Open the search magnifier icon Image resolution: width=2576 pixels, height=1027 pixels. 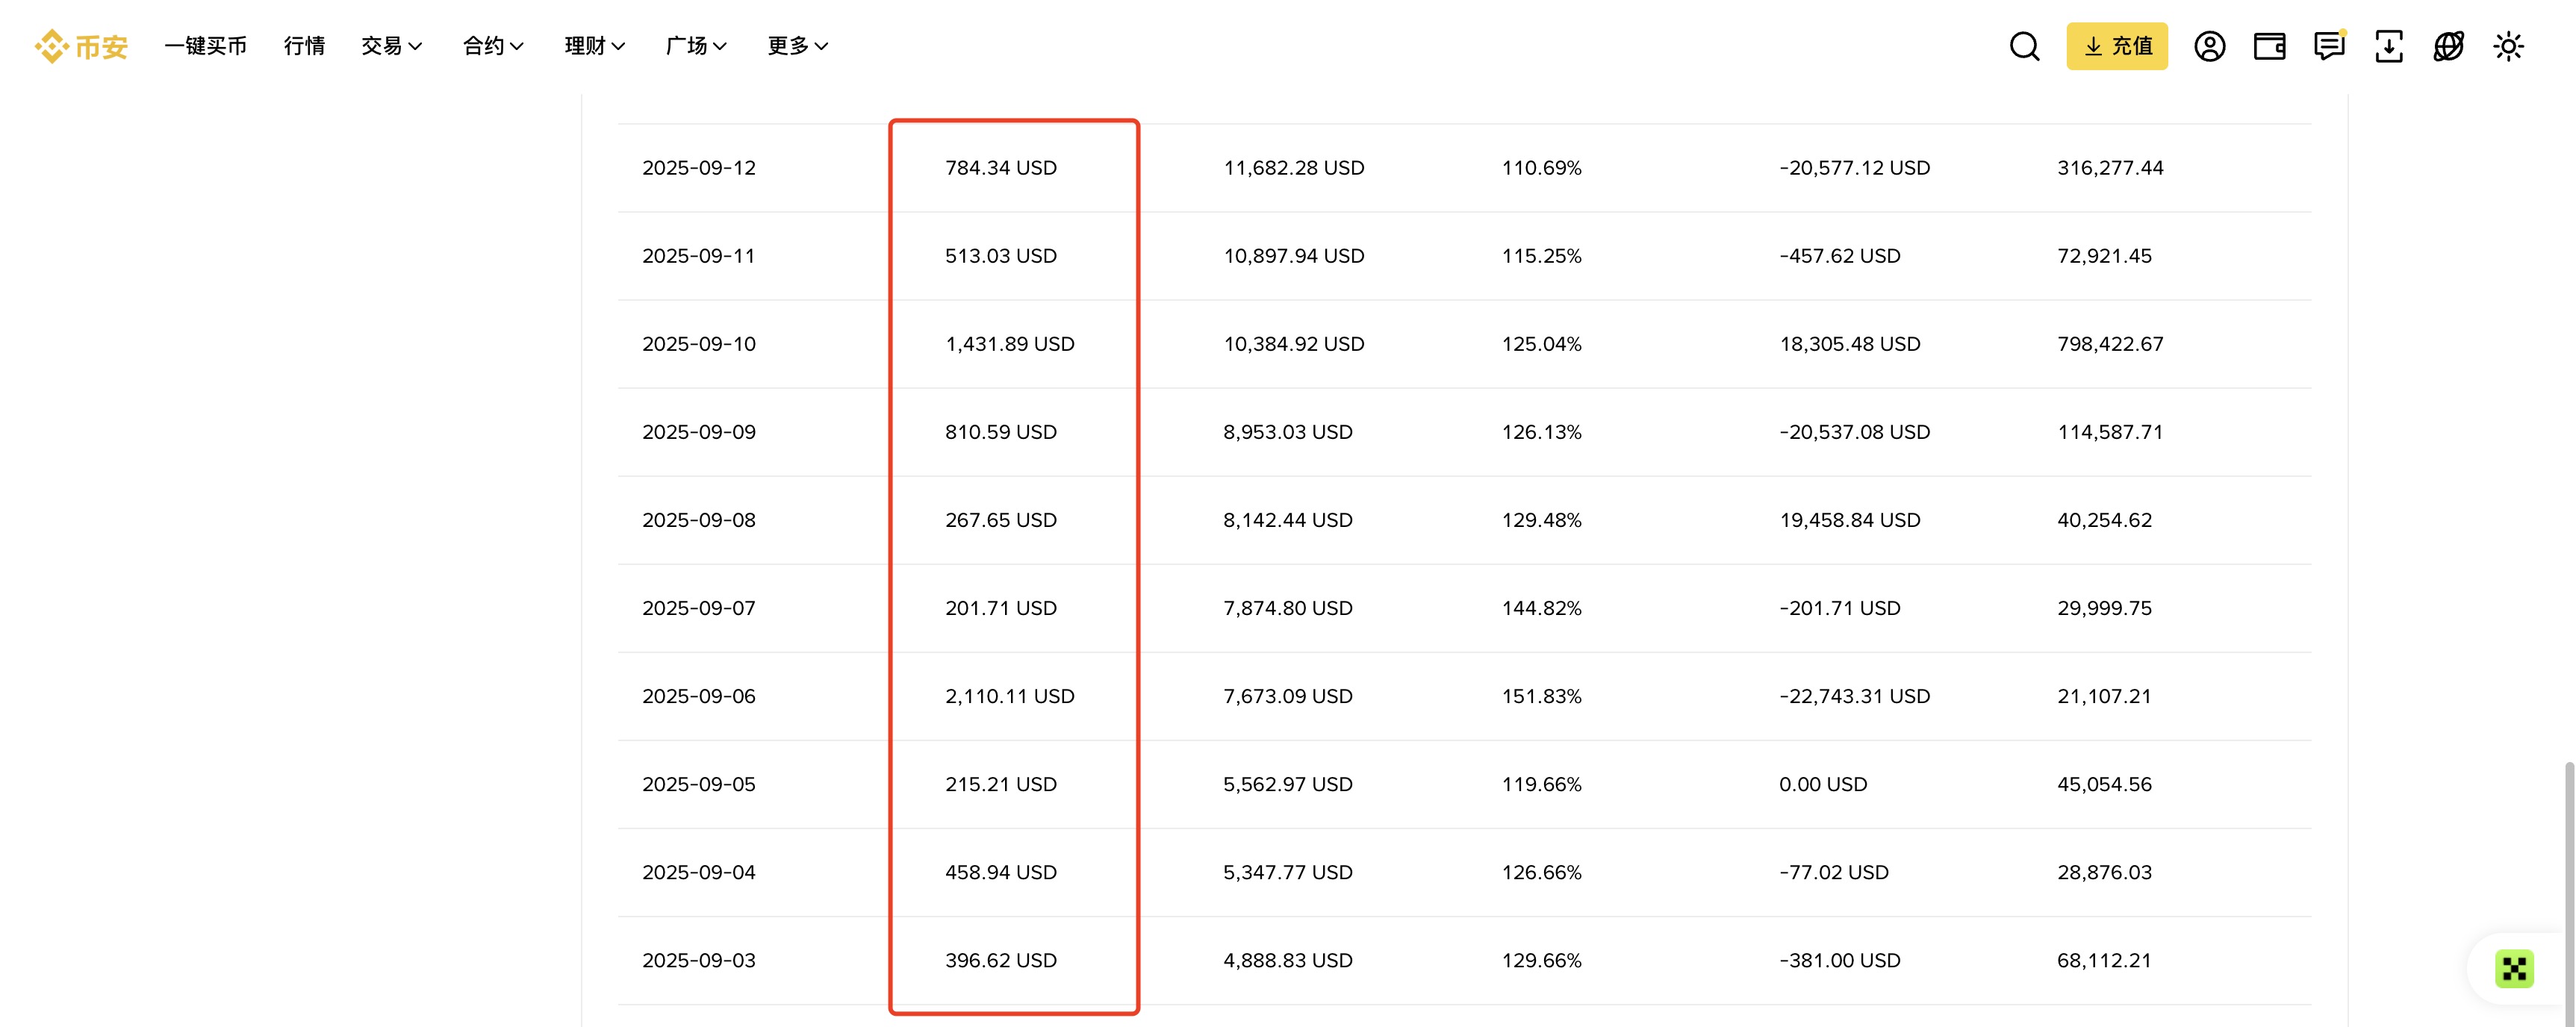coord(2024,46)
